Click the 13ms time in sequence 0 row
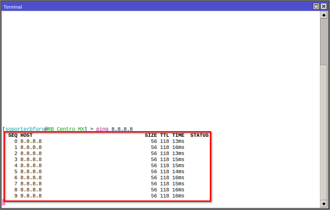 pos(178,142)
